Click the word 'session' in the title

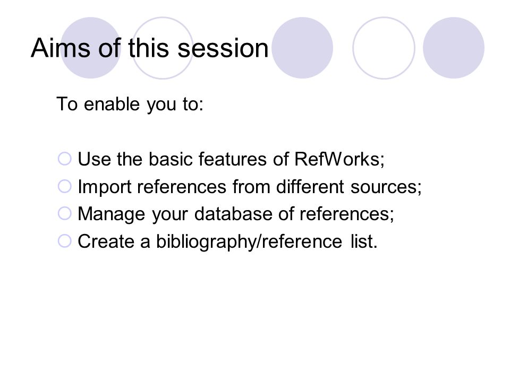coord(223,48)
